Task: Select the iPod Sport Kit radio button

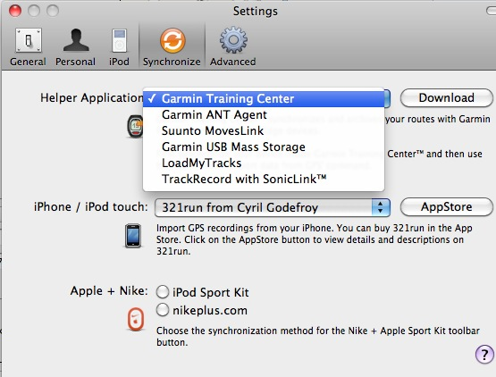Action: 163,292
